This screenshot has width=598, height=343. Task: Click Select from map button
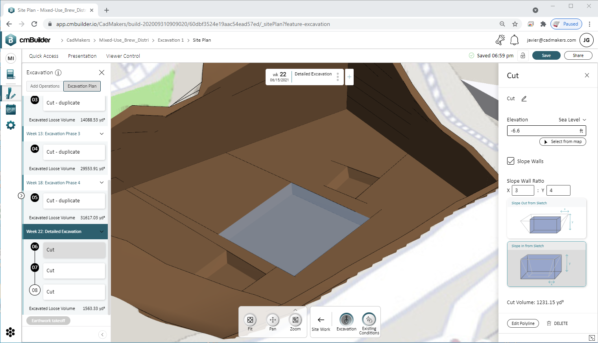(563, 141)
